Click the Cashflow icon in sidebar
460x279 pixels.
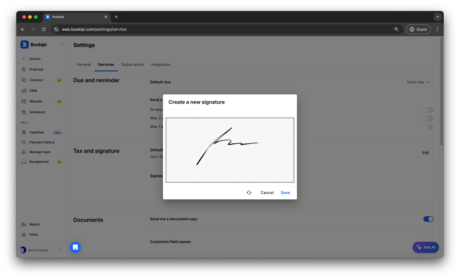pyautogui.click(x=24, y=133)
